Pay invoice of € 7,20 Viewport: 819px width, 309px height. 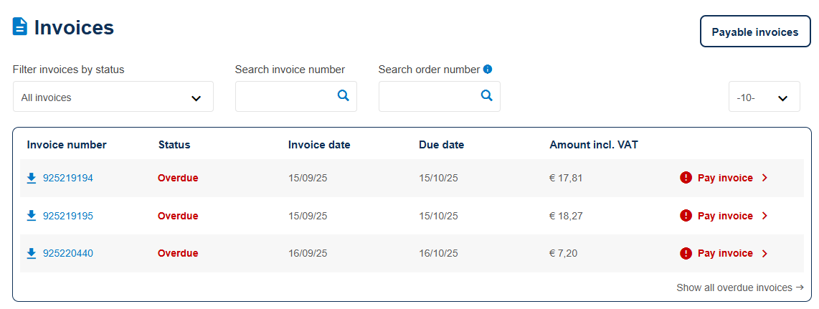[725, 253]
